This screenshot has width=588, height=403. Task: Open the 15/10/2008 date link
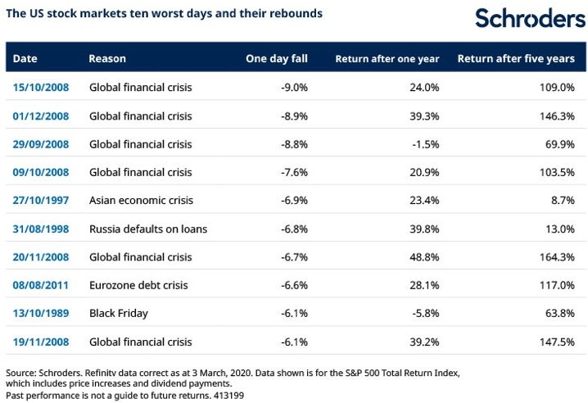pyautogui.click(x=41, y=88)
